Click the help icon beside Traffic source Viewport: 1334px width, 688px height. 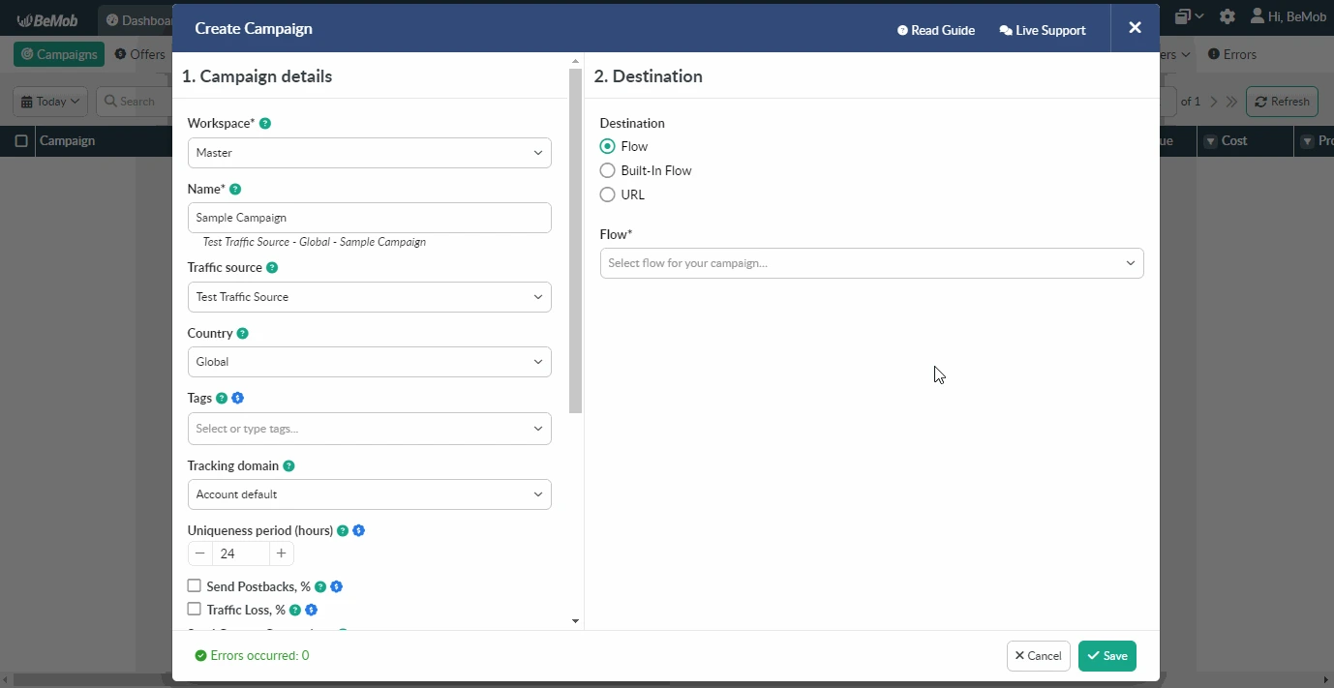pyautogui.click(x=272, y=268)
